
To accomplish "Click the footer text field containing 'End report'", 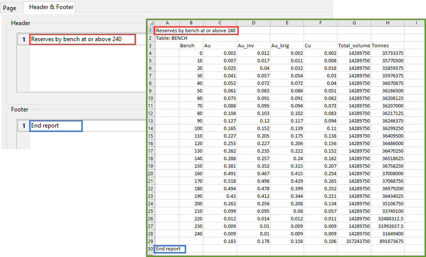I will tap(56, 126).
